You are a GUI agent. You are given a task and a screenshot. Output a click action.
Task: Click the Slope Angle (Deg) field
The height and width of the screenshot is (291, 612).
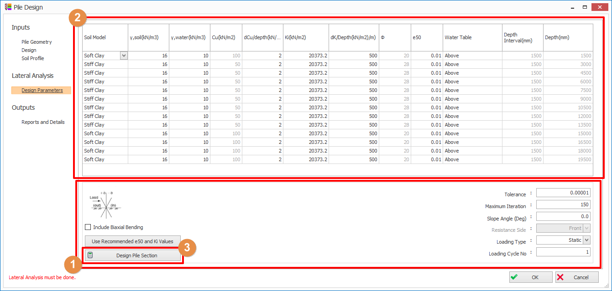563,216
